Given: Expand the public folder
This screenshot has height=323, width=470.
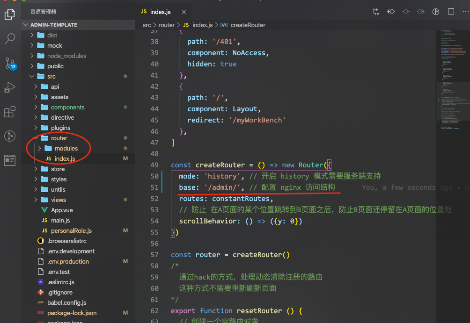Looking at the screenshot, I should click(x=79, y=66).
